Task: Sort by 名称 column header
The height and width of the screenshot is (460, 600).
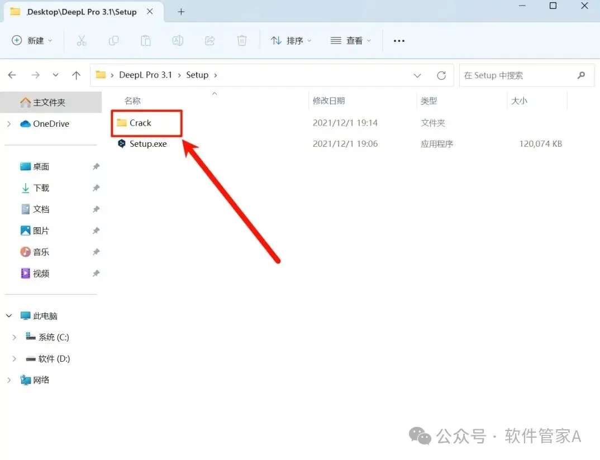Action: 132,101
